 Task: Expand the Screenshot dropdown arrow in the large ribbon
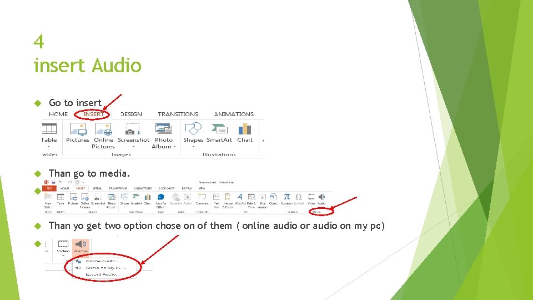point(134,147)
